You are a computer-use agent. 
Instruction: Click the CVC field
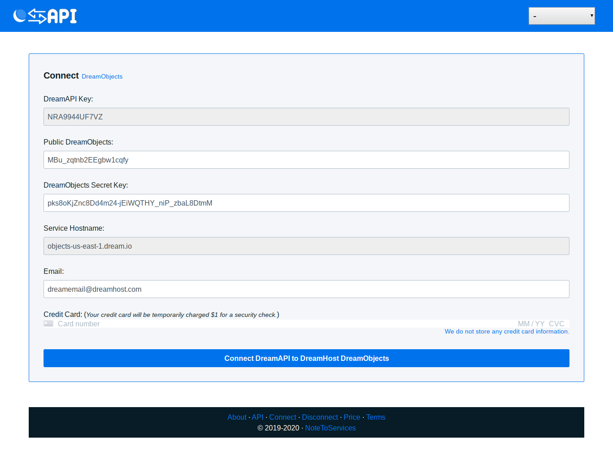click(556, 324)
